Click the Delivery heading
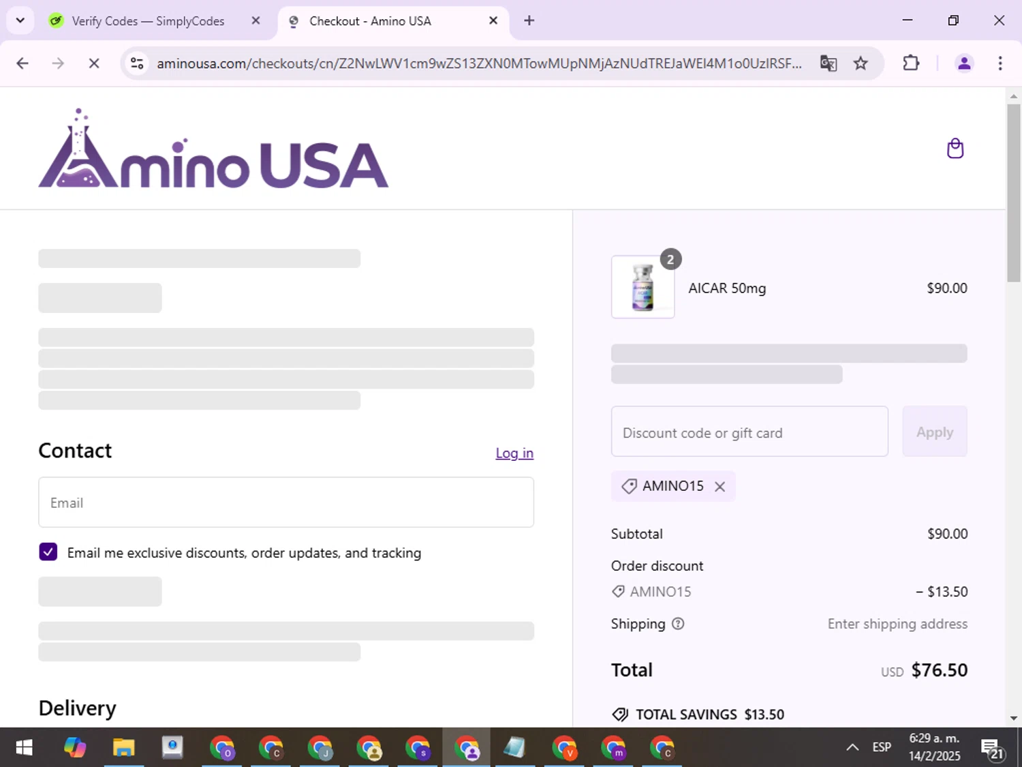Screen dimensions: 1022x767 pyautogui.click(x=77, y=708)
